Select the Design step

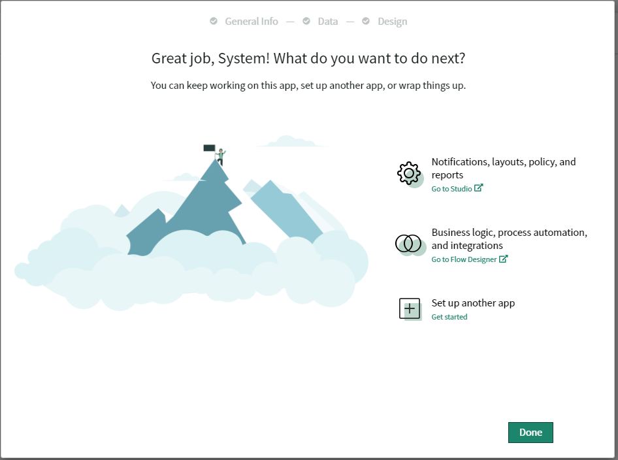393,22
